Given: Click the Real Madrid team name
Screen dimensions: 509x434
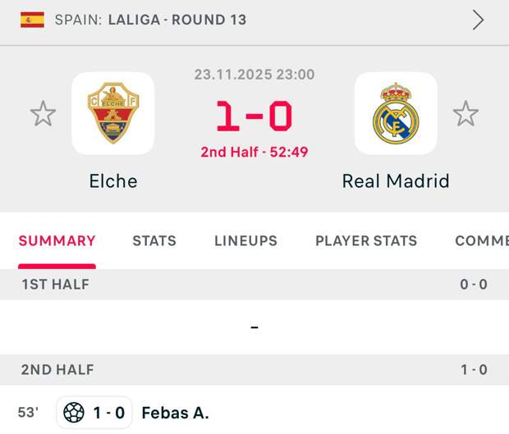Looking at the screenshot, I should (396, 181).
